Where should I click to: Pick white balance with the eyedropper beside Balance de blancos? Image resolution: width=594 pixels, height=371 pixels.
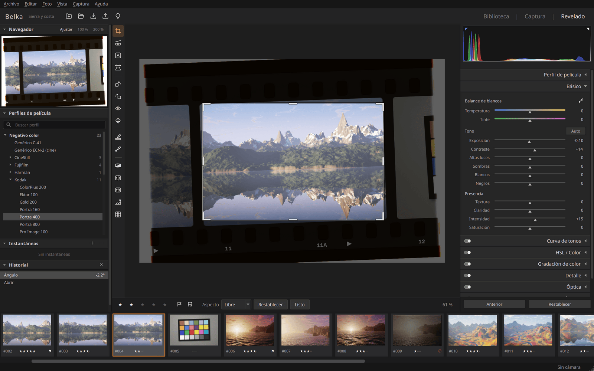[x=581, y=101]
